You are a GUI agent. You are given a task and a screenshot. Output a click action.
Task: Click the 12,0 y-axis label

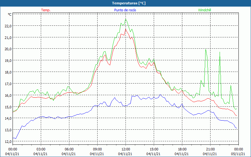[8, 142]
